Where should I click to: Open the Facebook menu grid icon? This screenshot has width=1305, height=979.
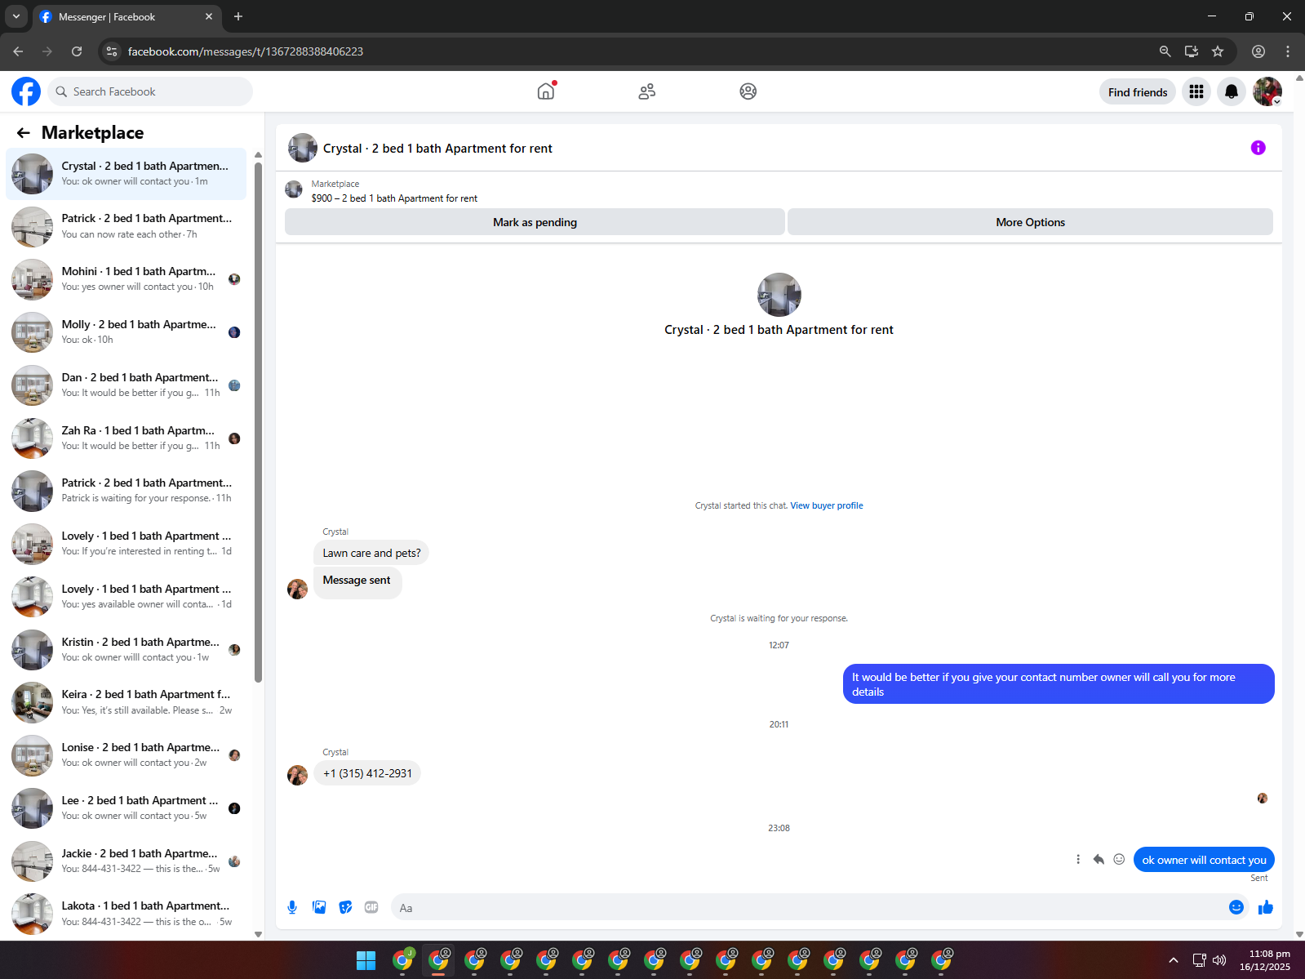pos(1196,92)
